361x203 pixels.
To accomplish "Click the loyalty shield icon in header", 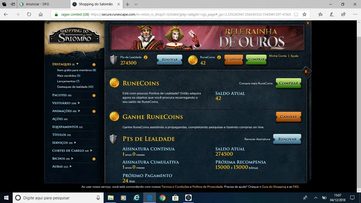I will (114, 60).
